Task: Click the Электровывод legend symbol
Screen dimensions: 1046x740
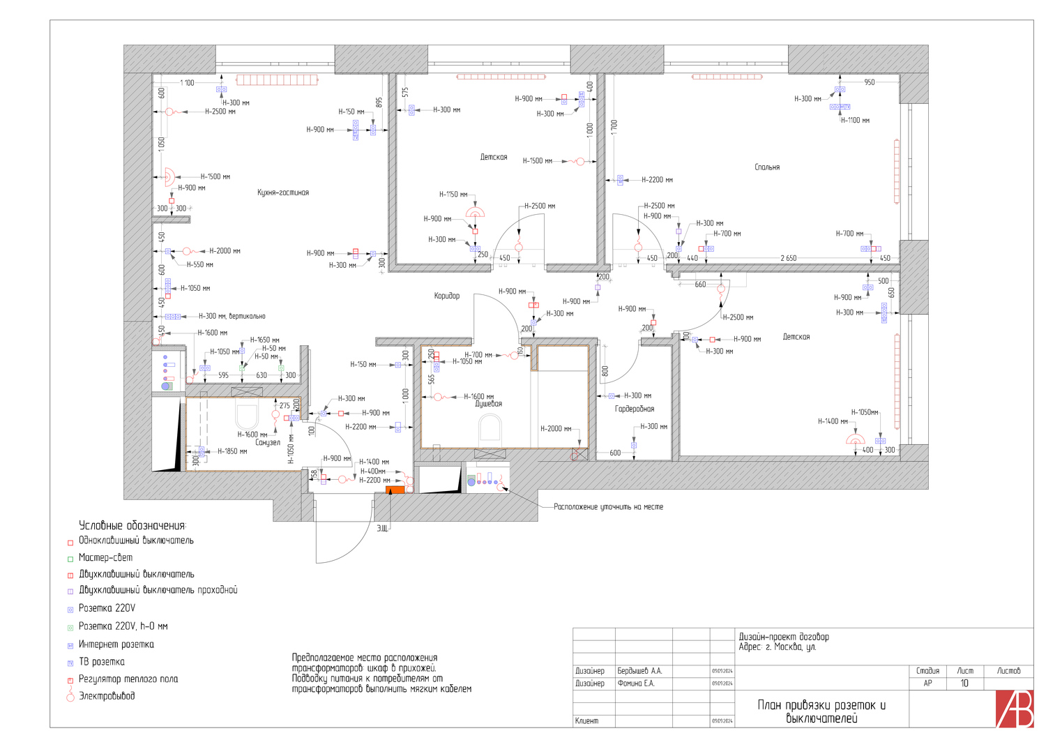Action: click(70, 695)
